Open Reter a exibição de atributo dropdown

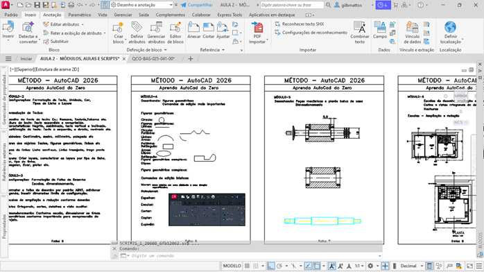[105, 33]
